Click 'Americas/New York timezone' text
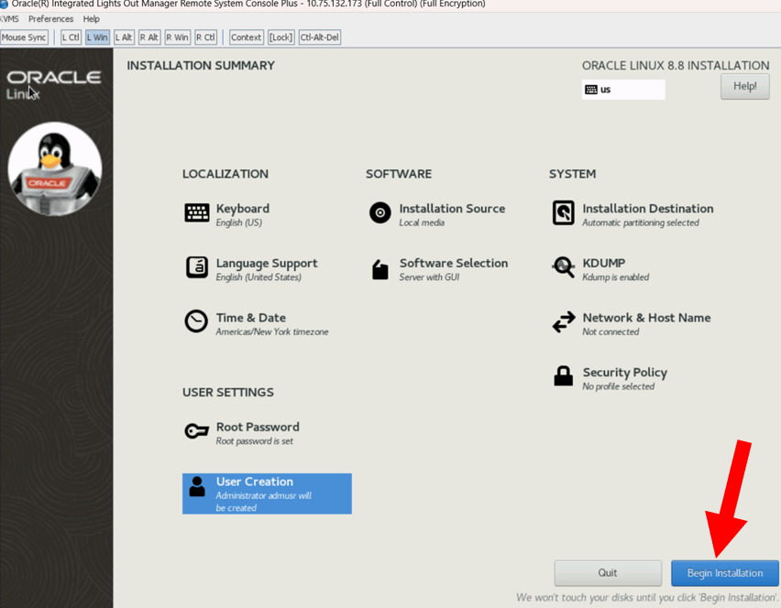The width and height of the screenshot is (781, 608). click(272, 331)
